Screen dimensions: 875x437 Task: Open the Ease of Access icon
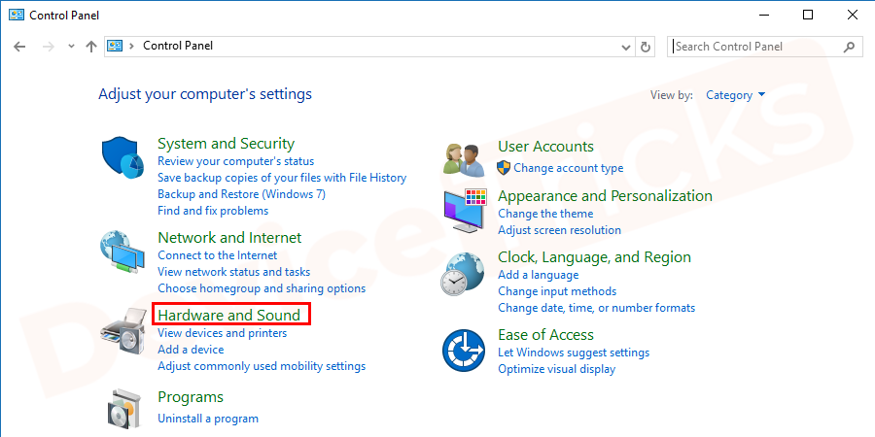tap(464, 351)
